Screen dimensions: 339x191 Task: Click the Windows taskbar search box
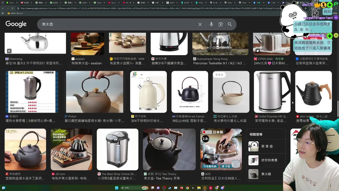pos(135,188)
